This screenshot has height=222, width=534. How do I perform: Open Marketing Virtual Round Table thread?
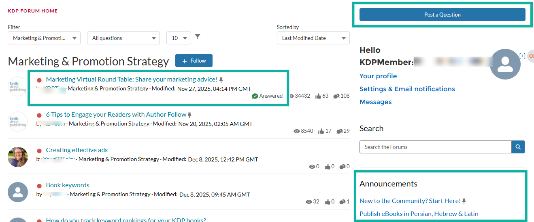coord(132,80)
